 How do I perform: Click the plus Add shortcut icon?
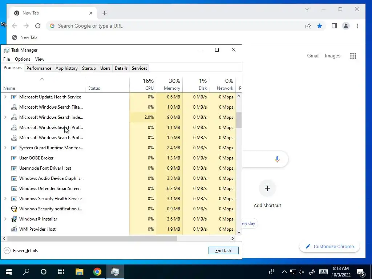click(267, 188)
